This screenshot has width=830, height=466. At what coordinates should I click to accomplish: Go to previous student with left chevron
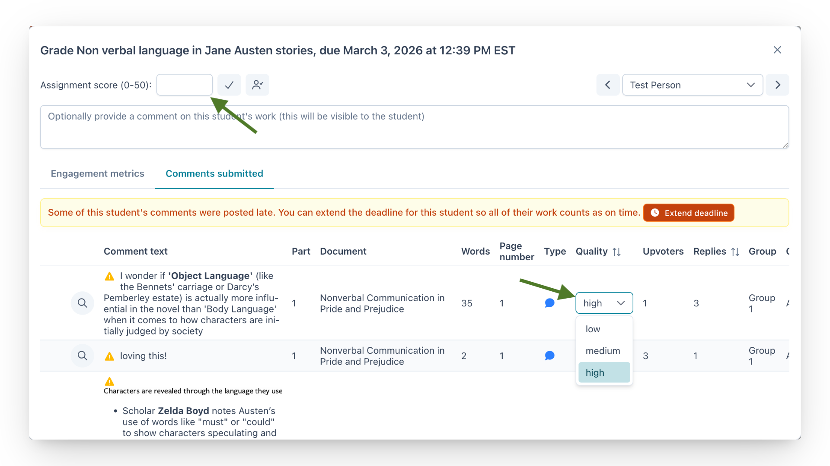[x=608, y=85]
